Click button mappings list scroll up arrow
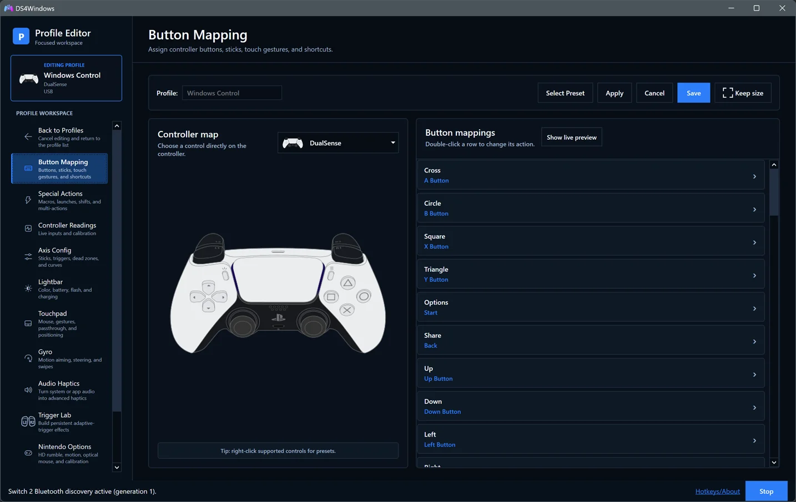The image size is (796, 502). [x=774, y=165]
